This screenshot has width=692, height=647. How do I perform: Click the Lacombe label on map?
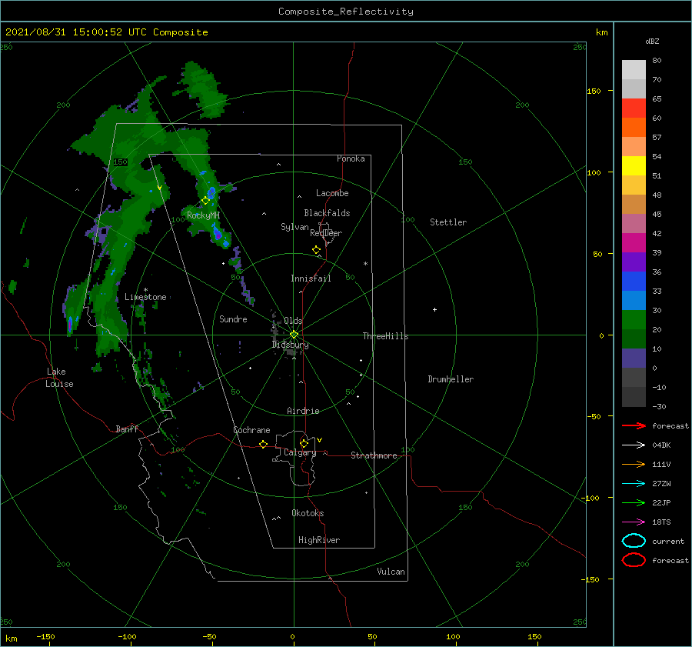[x=332, y=193]
